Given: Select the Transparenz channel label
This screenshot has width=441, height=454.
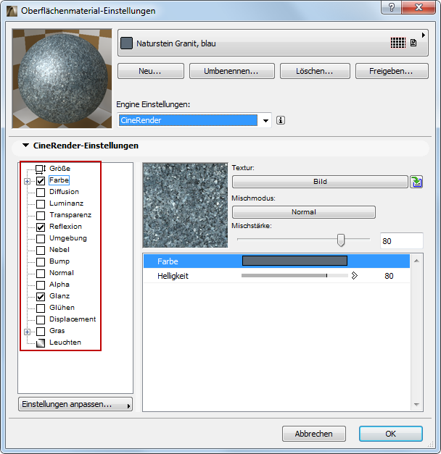Looking at the screenshot, I should 70,215.
